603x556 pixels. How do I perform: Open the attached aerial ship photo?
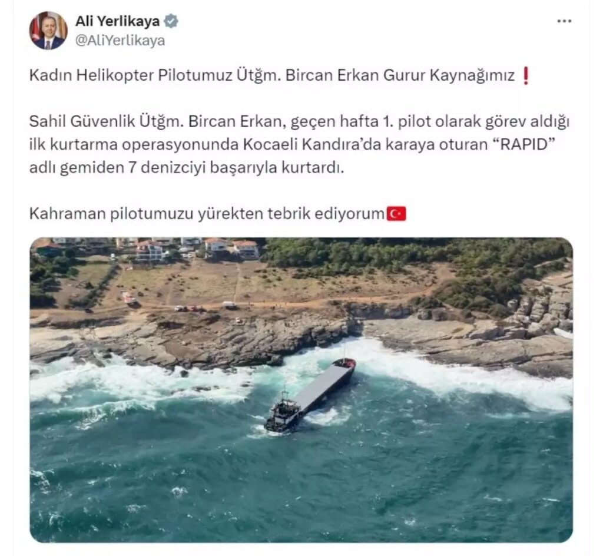pos(301,390)
